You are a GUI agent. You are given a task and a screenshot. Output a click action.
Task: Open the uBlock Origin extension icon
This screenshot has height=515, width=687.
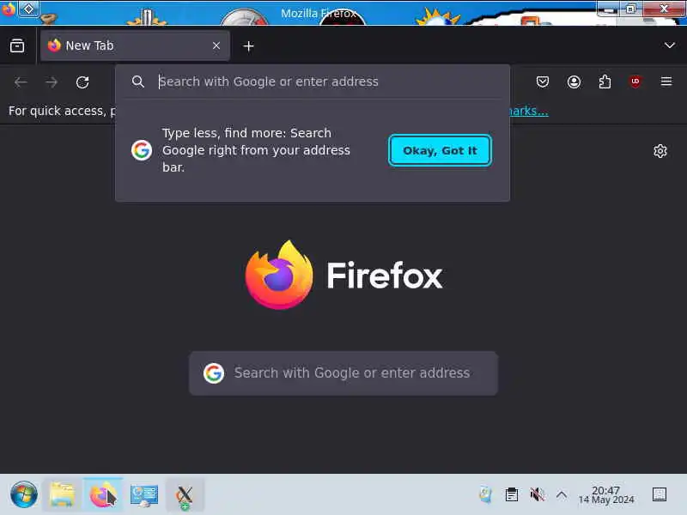coord(635,82)
